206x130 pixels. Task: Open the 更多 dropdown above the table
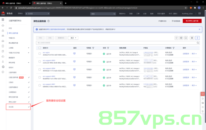(73, 38)
